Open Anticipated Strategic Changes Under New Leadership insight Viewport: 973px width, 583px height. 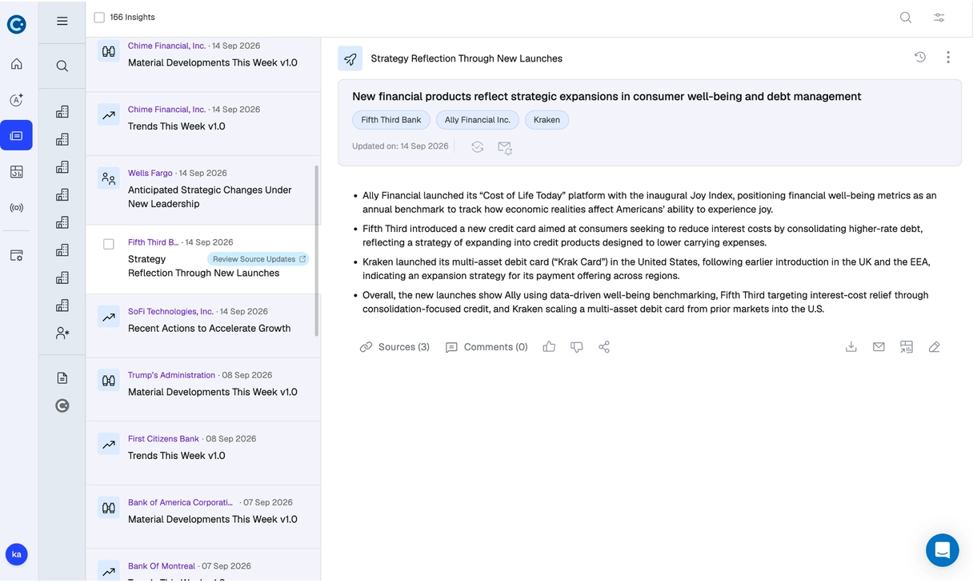[x=210, y=197]
